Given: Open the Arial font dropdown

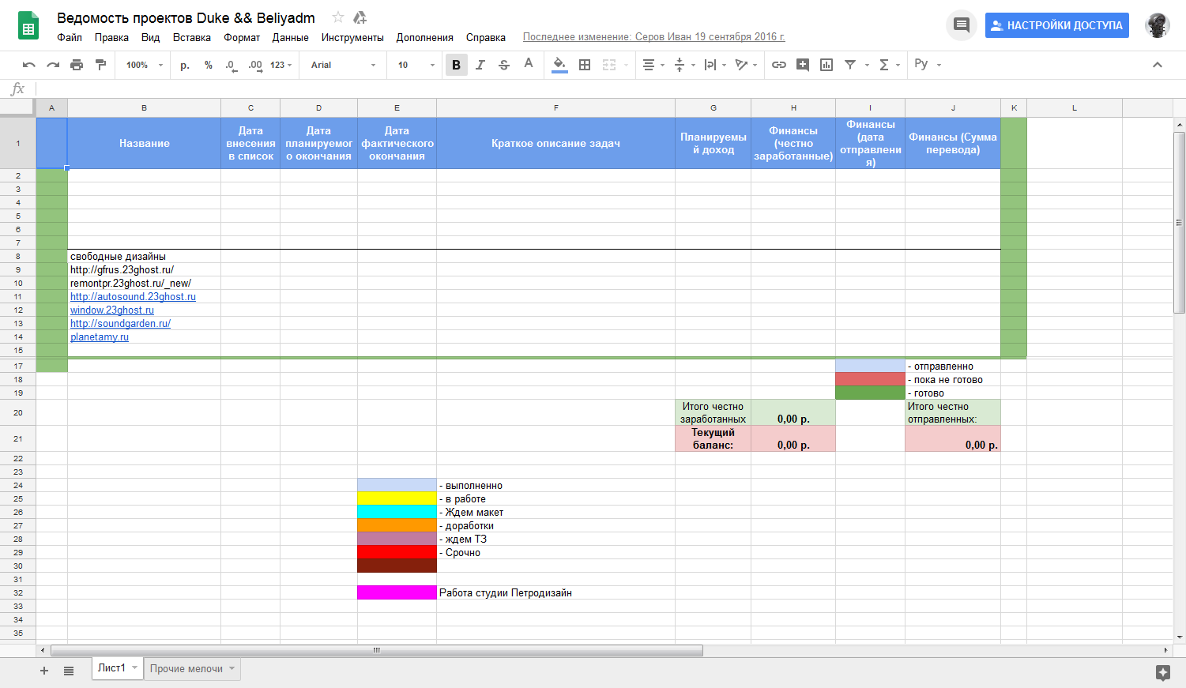Looking at the screenshot, I should [343, 65].
